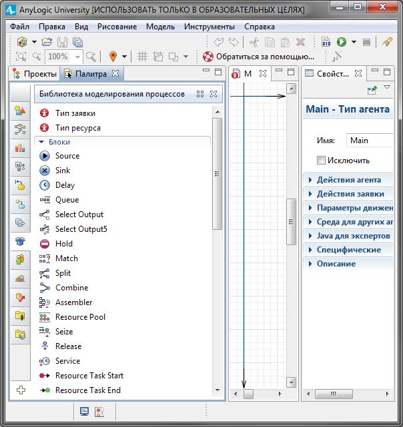Screen dimensions: 403x427
Task: Expand Действия агента section
Action: click(349, 180)
